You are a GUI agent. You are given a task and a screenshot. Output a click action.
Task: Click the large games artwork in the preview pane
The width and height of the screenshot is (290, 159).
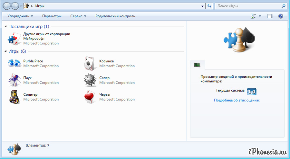coord(239,40)
